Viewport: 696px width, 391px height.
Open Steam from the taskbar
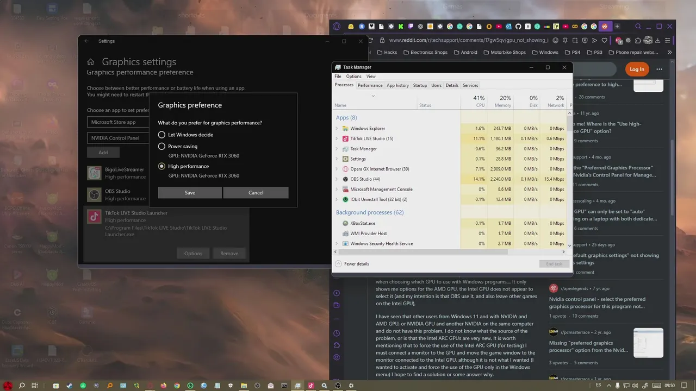tap(69, 386)
